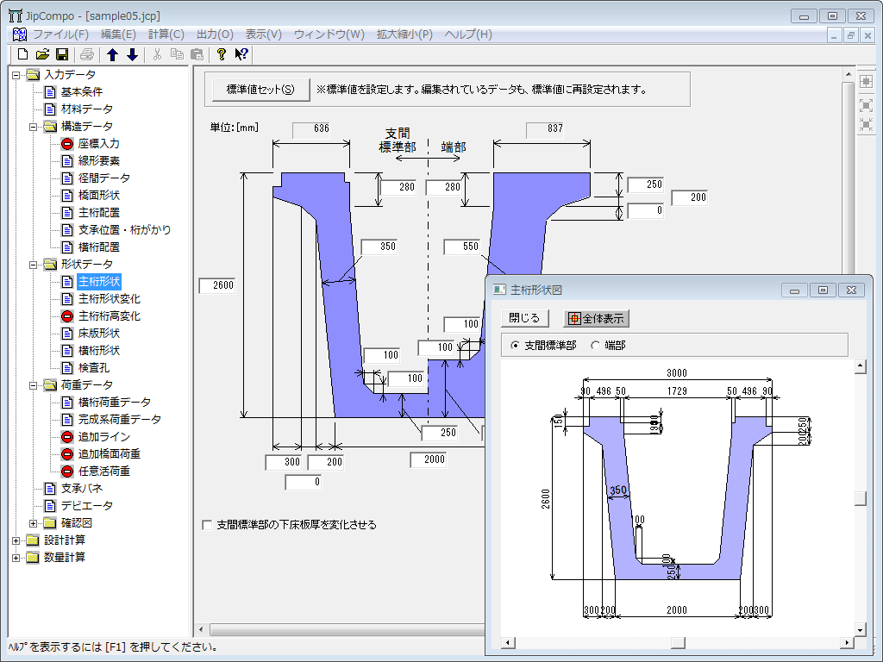
Task: Click the blue up arrow toolbar icon
Action: [112, 54]
